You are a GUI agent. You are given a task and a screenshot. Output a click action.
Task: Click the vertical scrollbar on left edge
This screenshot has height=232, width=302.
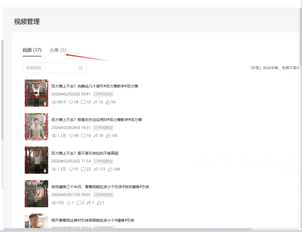coord(2,89)
